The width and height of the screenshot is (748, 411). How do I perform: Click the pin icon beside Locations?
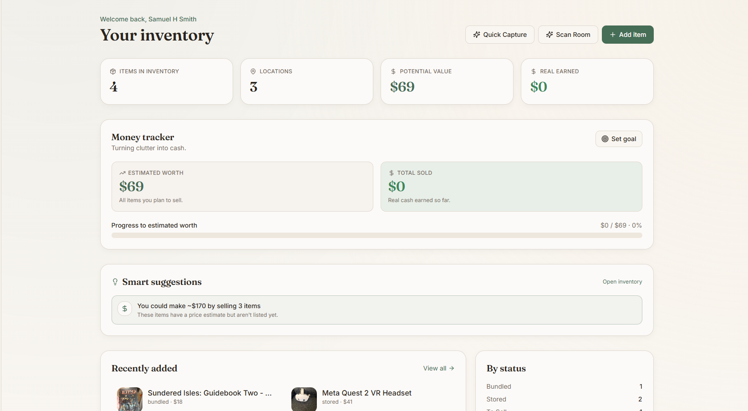click(x=253, y=71)
